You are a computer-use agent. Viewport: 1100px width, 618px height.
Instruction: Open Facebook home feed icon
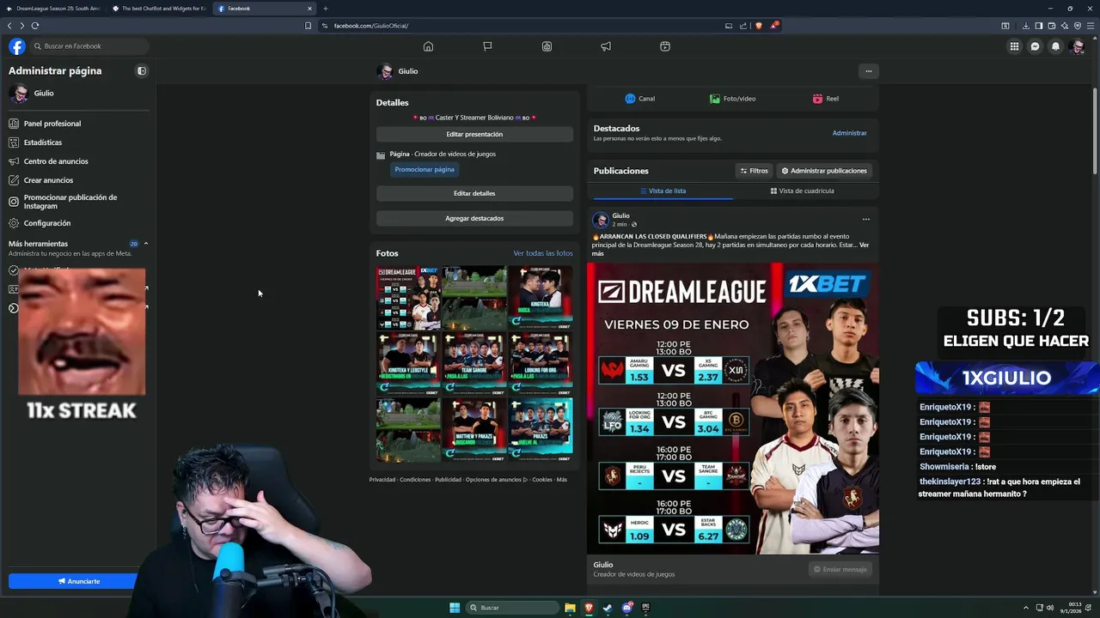point(428,46)
